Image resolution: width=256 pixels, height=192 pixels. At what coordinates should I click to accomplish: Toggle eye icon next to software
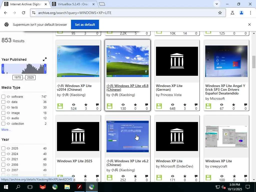pyautogui.click(x=8, y=97)
